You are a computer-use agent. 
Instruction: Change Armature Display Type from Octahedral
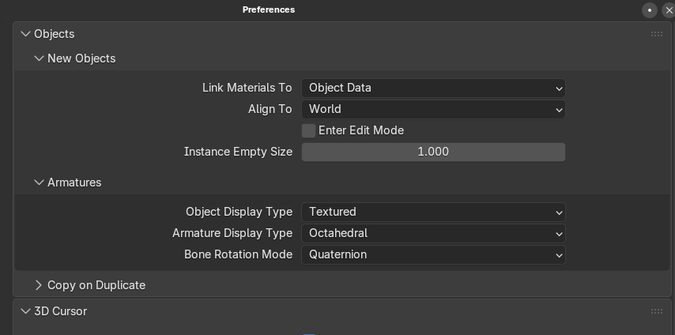click(x=433, y=233)
